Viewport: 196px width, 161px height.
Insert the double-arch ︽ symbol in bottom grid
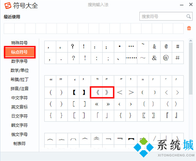click(97, 139)
